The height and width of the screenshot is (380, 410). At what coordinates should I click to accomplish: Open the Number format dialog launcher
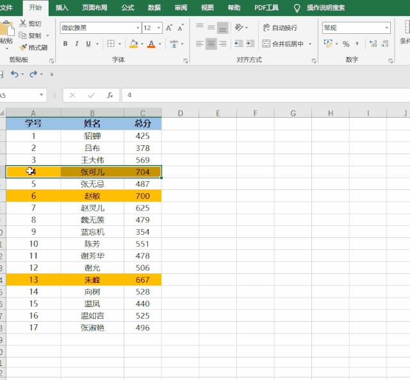[390, 61]
